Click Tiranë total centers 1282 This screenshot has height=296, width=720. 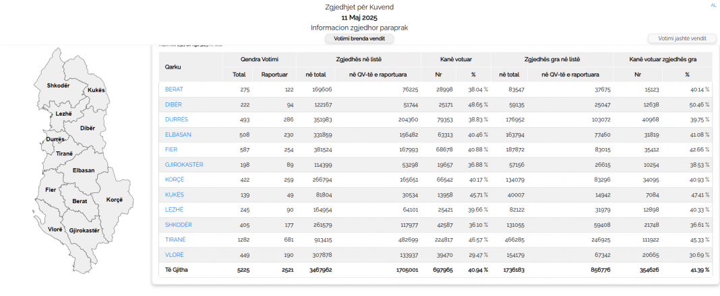[243, 239]
